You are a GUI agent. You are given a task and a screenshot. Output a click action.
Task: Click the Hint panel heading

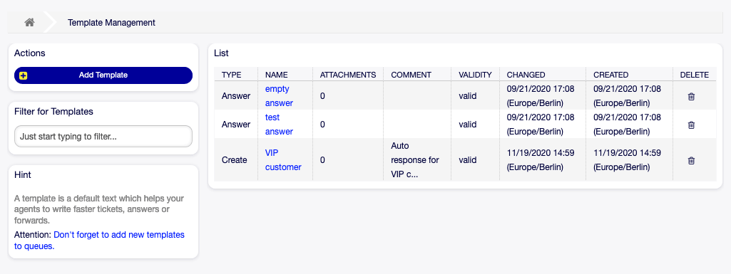(x=23, y=175)
